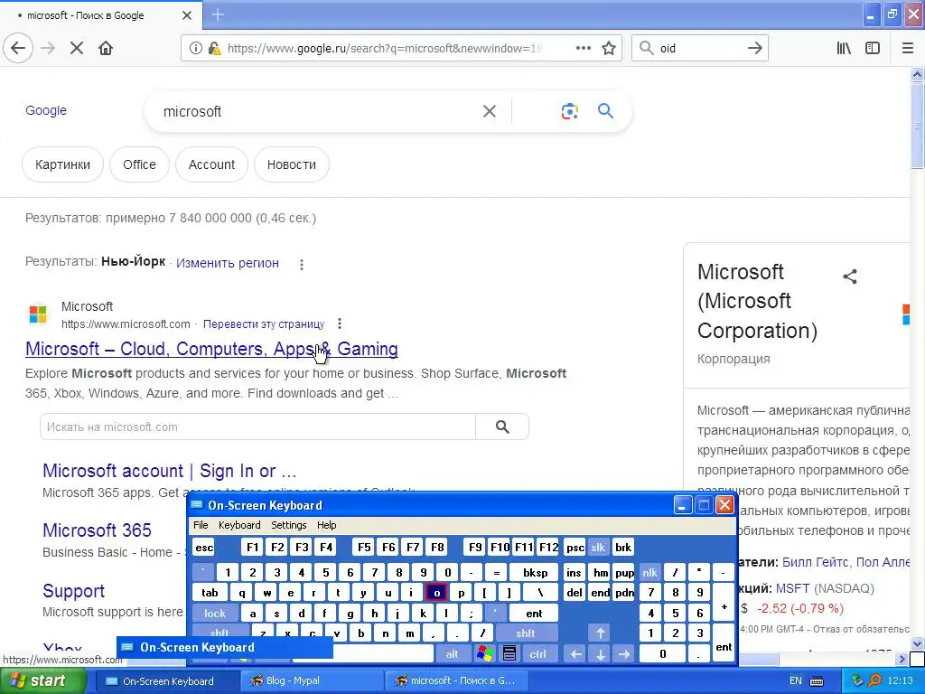Open a new tab with plus button

(x=218, y=14)
